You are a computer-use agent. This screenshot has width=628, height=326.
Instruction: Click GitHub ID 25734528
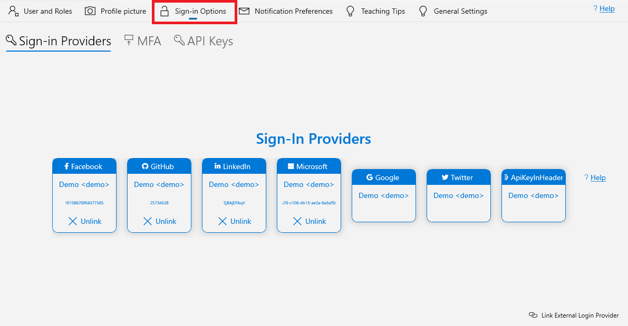pos(159,203)
